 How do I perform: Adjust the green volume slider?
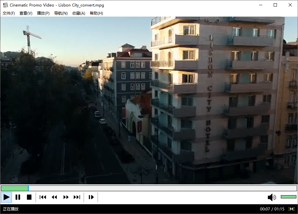coord(289,197)
